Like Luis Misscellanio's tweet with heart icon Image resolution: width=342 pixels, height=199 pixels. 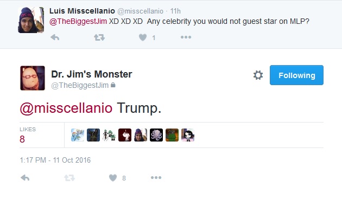click(143, 37)
